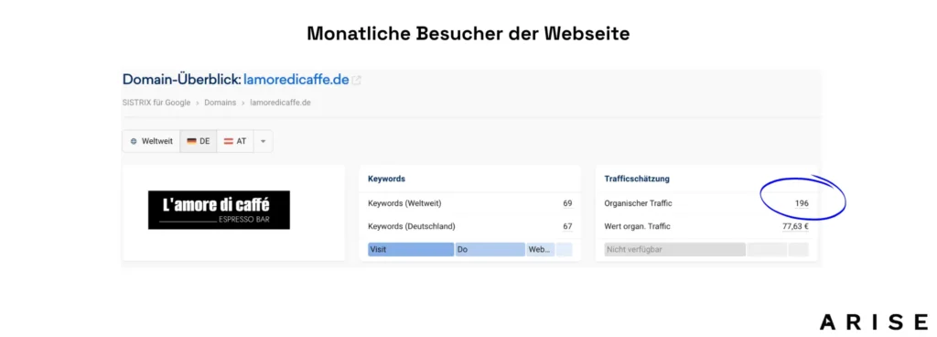Open the traffic value 77,63 €
The image size is (937, 337).
(x=795, y=226)
